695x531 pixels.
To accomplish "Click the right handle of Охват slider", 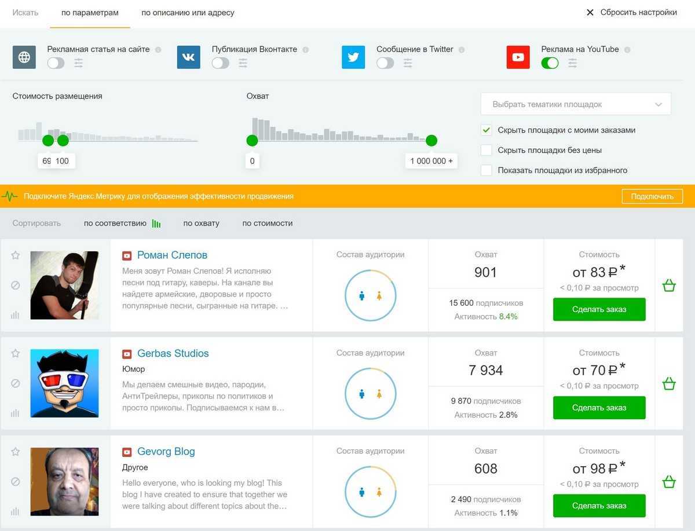I will coord(431,141).
